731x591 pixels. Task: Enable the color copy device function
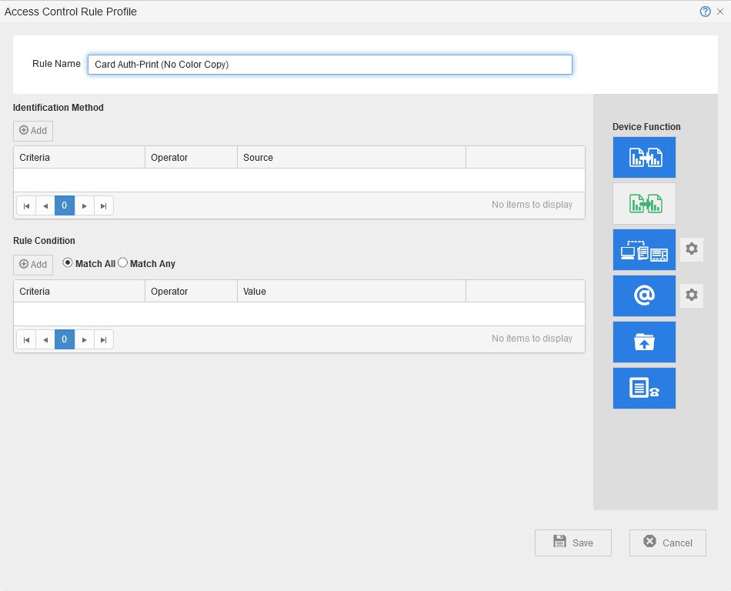pos(644,203)
